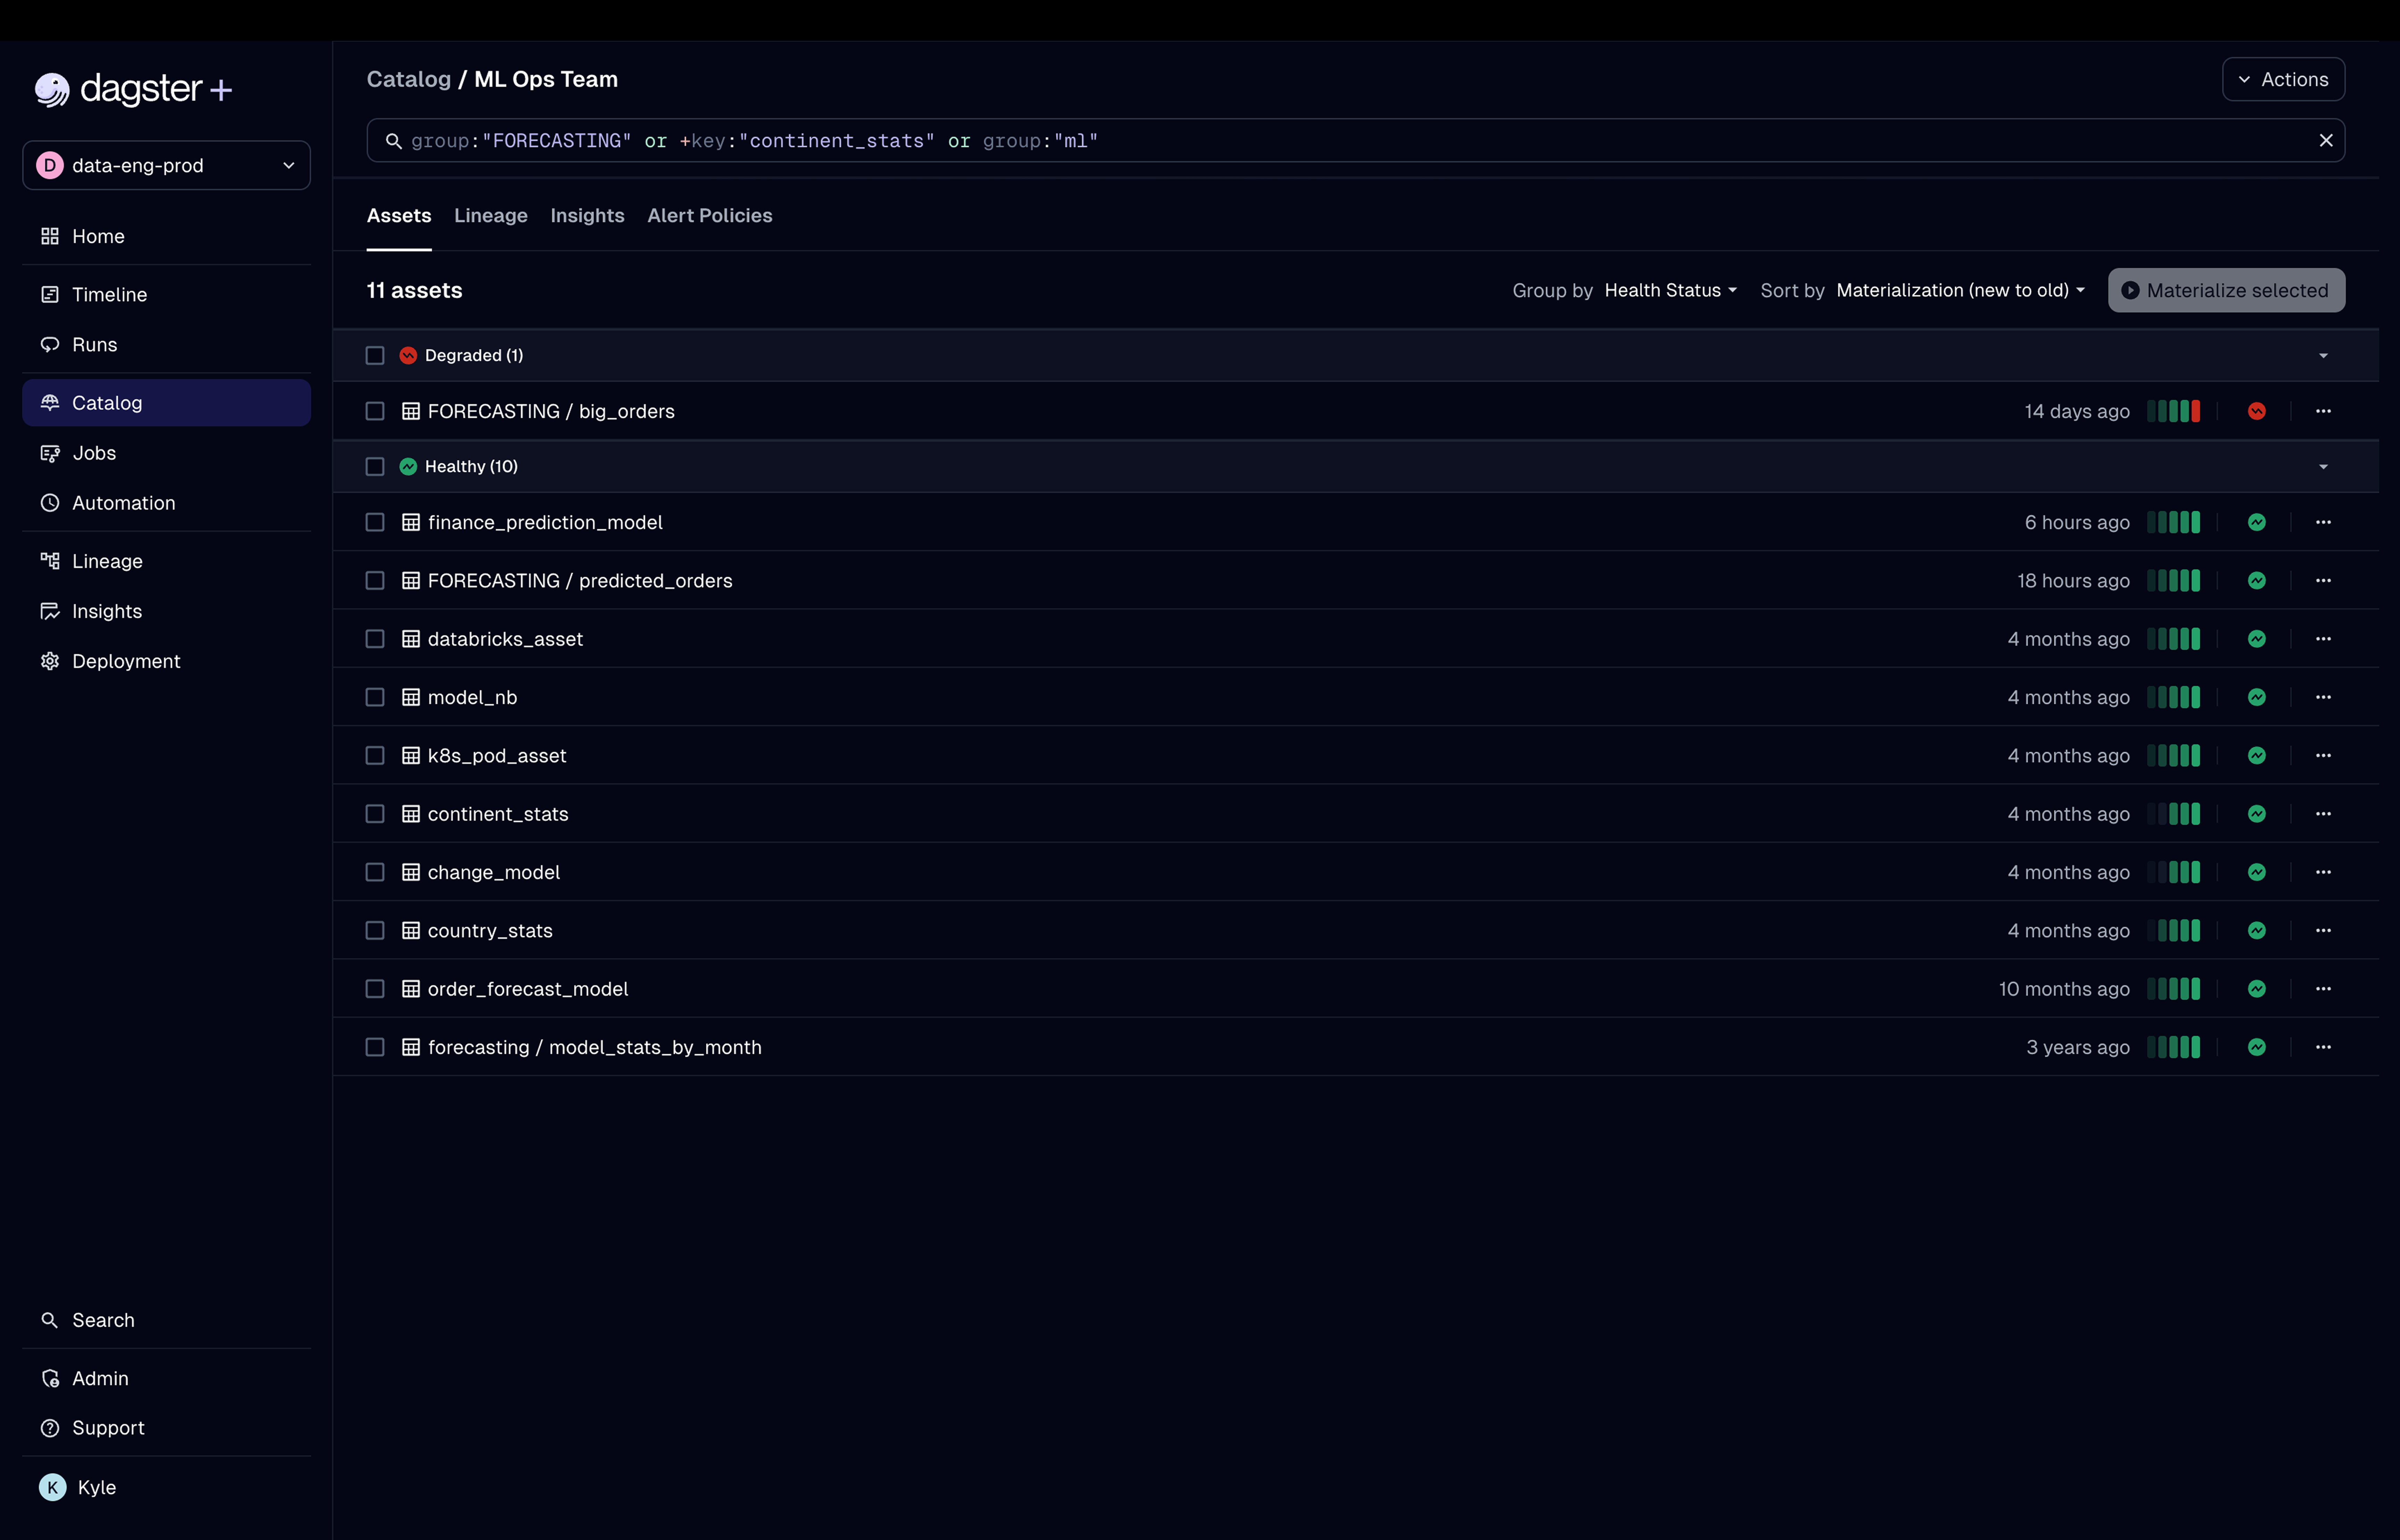This screenshot has height=1540, width=2400.
Task: Open the Lineage tab
Action: (490, 215)
